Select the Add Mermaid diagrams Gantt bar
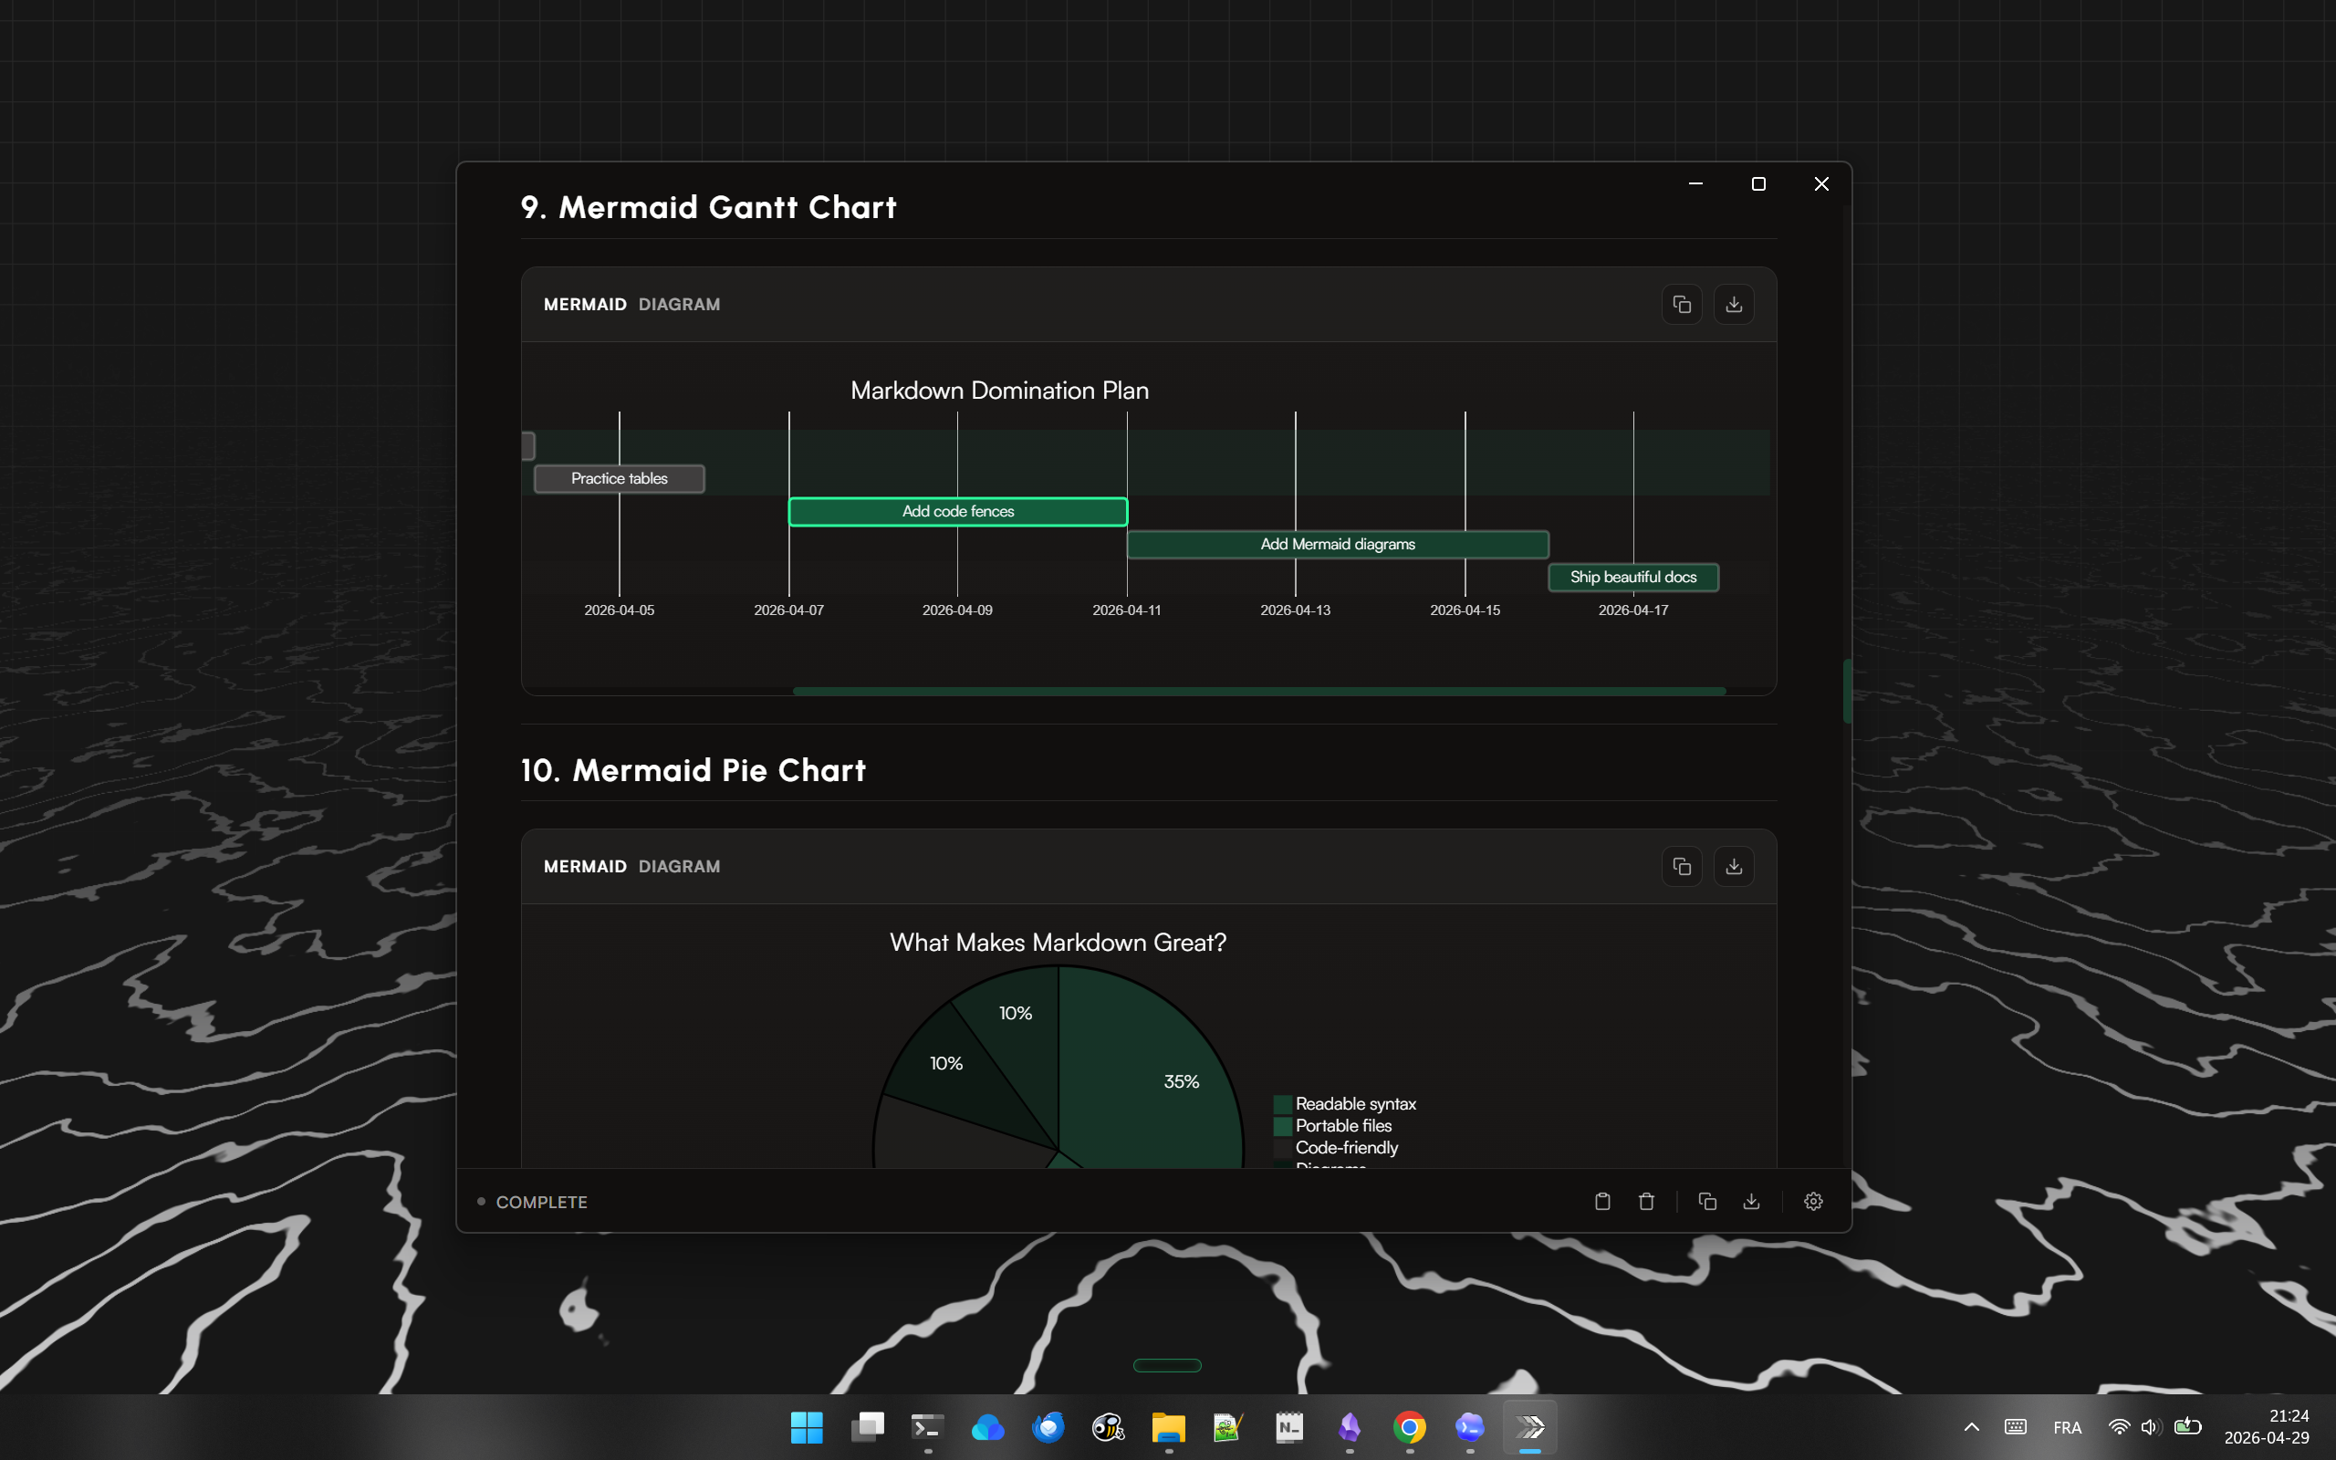This screenshot has width=2336, height=1460. click(1338, 545)
